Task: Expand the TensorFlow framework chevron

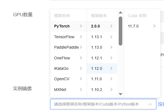Action: pyautogui.click(x=81, y=37)
